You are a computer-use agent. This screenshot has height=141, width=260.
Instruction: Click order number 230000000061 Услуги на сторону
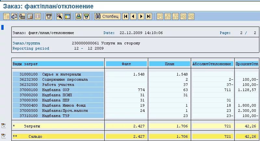106,43
